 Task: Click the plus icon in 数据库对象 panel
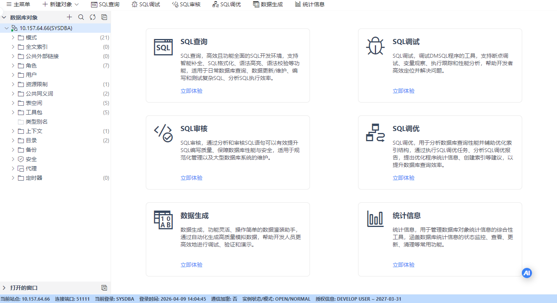[70, 17]
